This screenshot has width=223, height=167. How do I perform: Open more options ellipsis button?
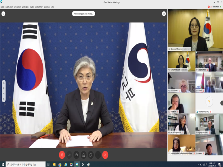point(98,154)
